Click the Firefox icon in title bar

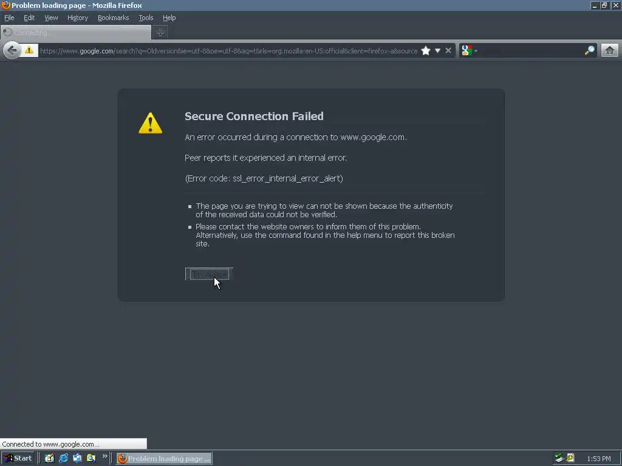pyautogui.click(x=5, y=5)
